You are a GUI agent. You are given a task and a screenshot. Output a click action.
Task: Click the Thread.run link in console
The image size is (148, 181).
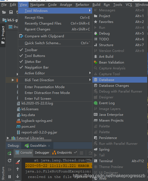coord(89,160)
